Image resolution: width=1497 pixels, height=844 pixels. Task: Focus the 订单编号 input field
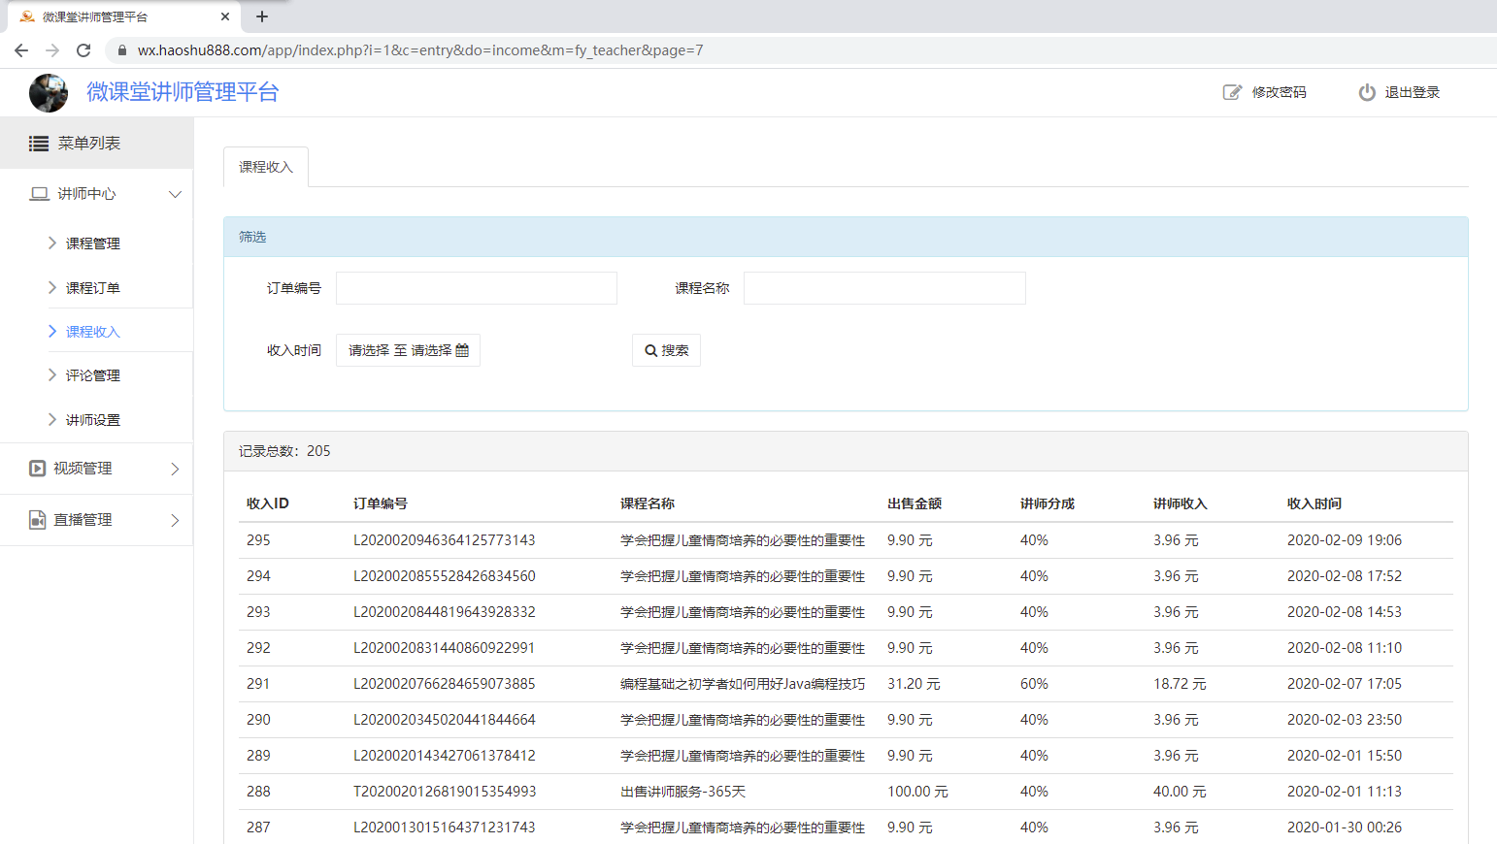pos(477,288)
